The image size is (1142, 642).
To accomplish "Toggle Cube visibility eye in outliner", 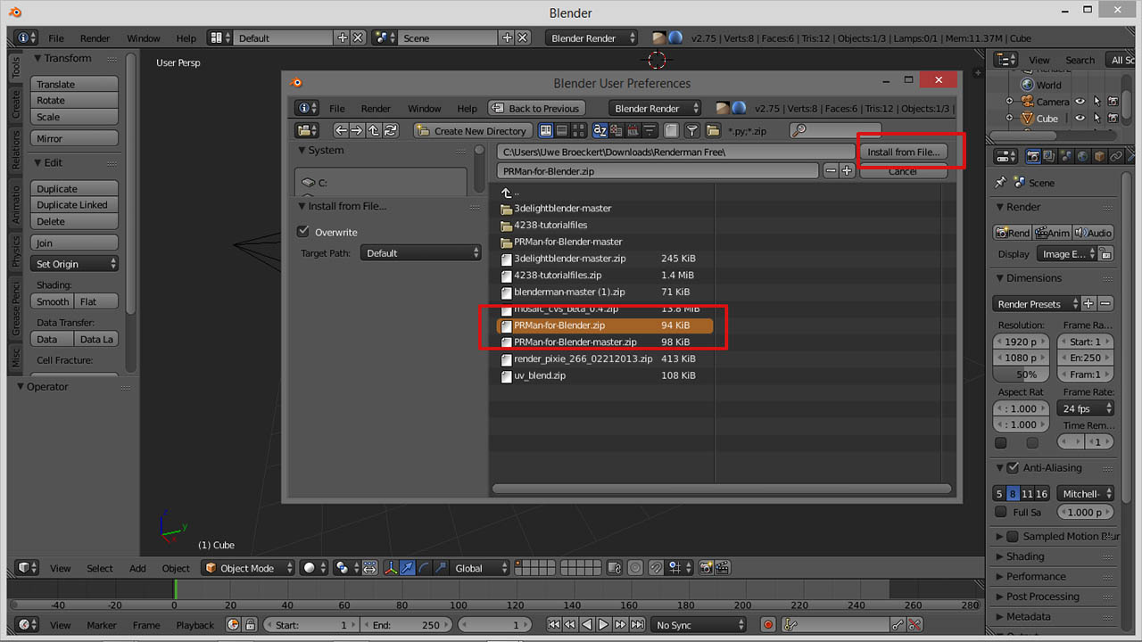I will click(1080, 118).
